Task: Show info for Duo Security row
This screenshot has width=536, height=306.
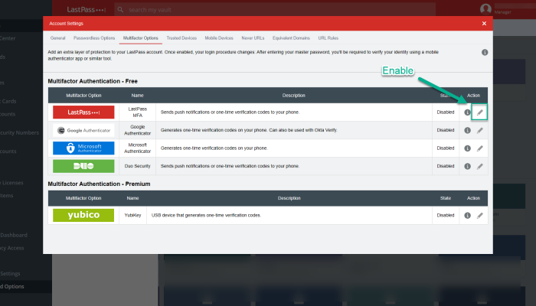Action: coord(467,166)
